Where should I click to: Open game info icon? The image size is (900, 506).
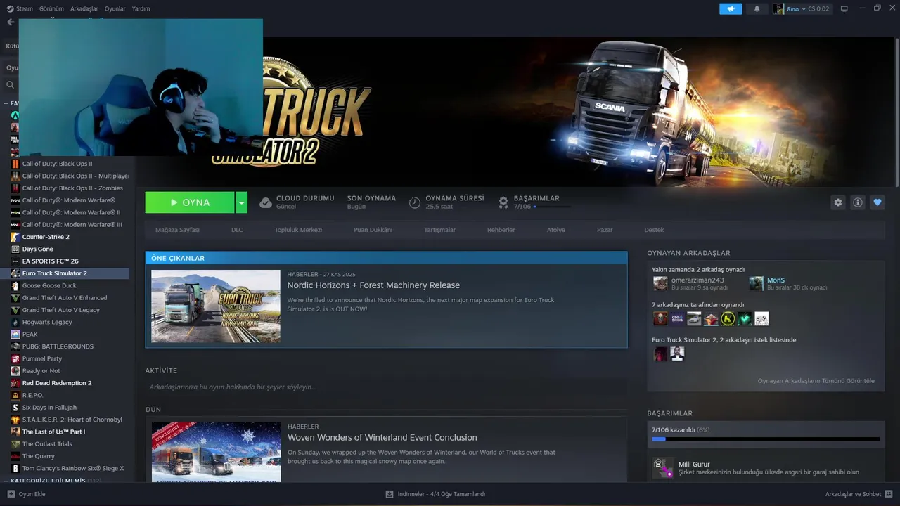point(857,202)
